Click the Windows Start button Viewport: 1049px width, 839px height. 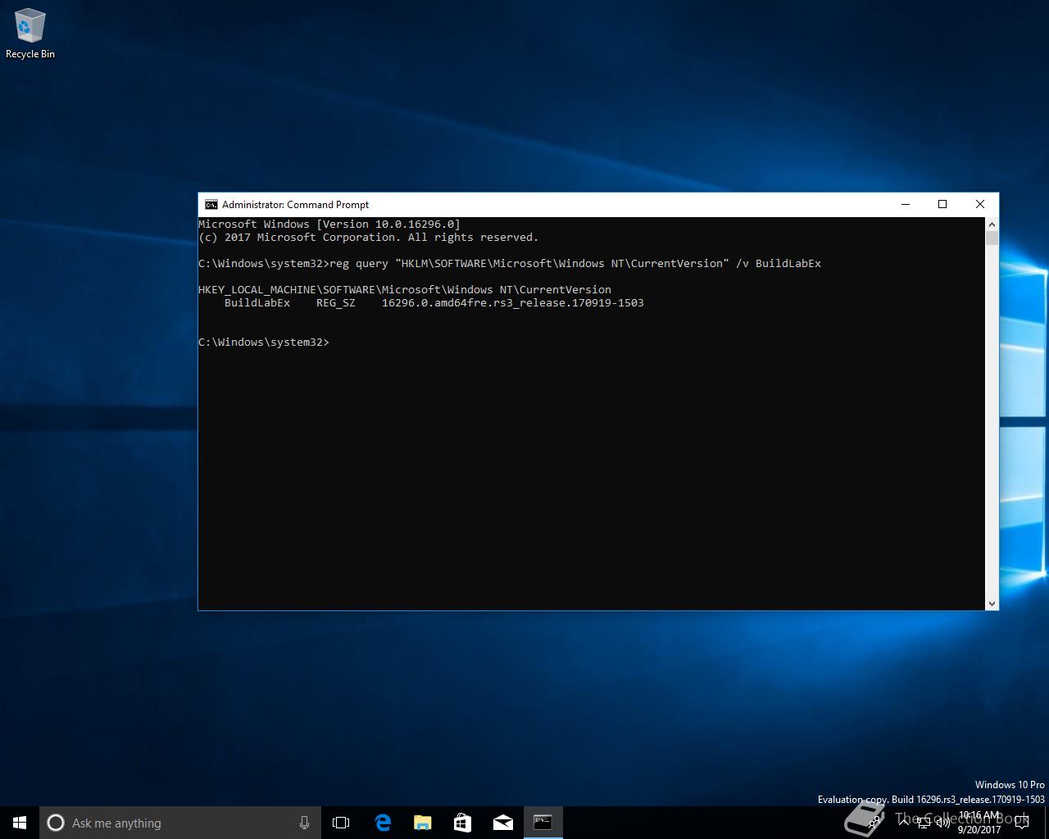[x=20, y=823]
